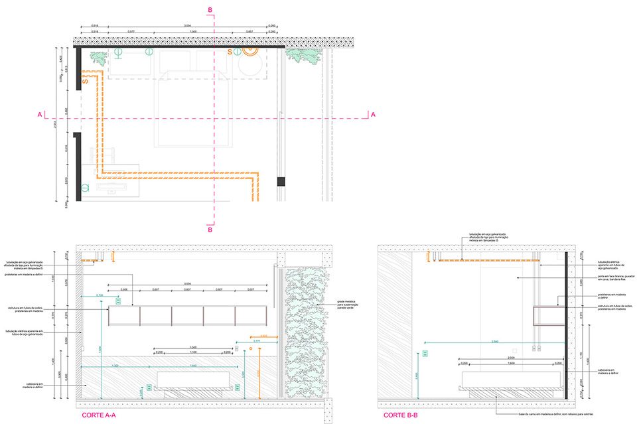Select the bed outline in the floor plan

coord(193,108)
